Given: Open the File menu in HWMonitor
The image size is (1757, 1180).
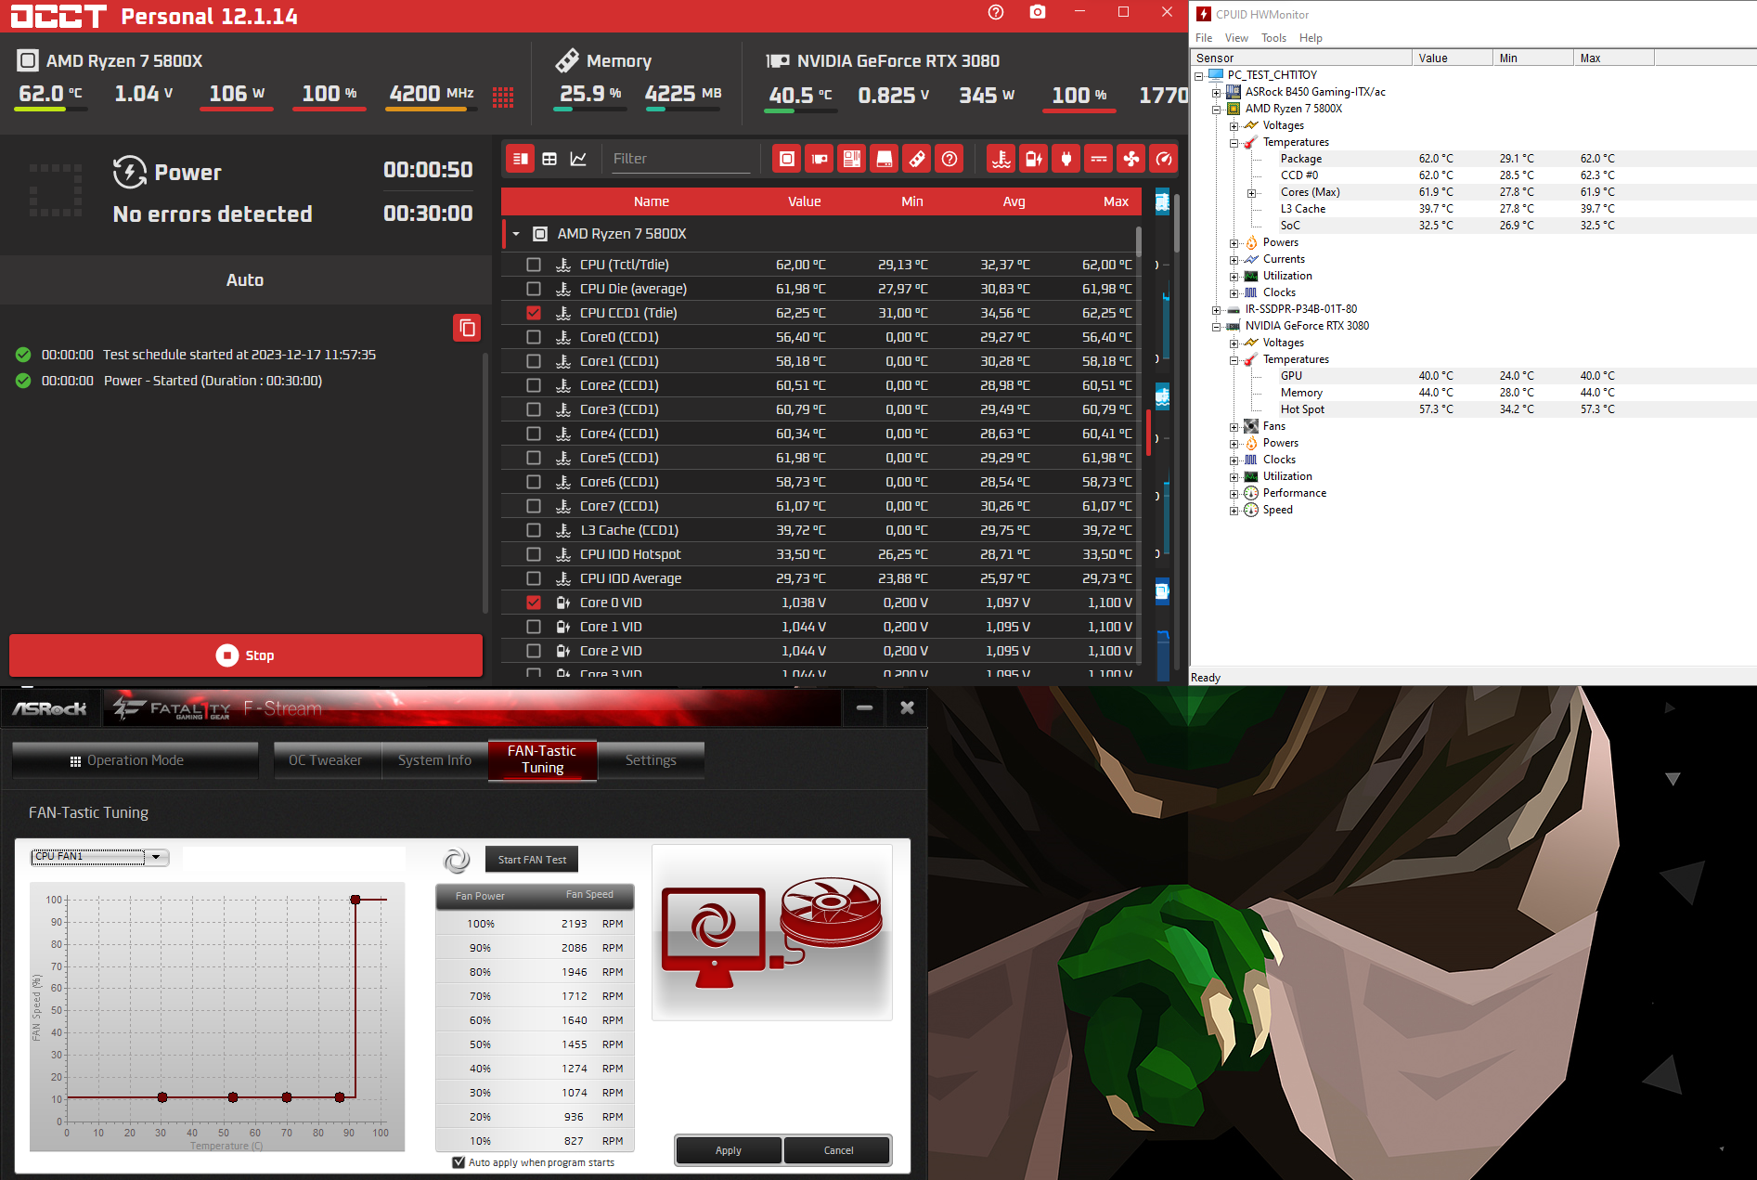Looking at the screenshot, I should [1204, 38].
